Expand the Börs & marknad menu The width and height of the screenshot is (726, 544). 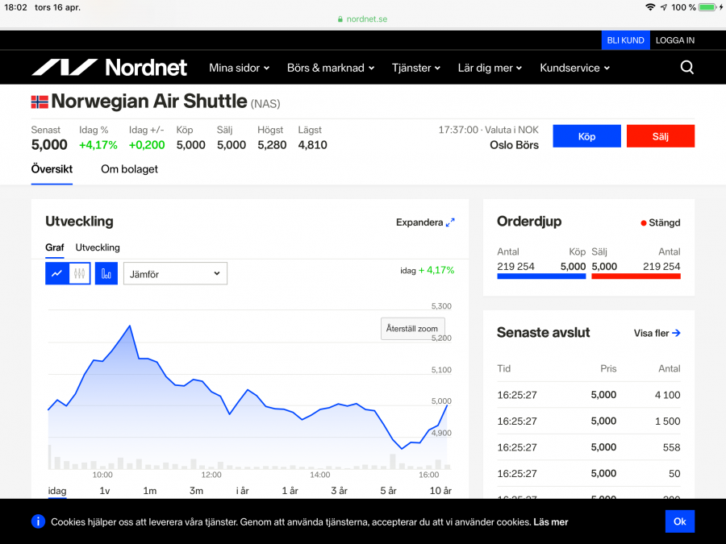[330, 68]
